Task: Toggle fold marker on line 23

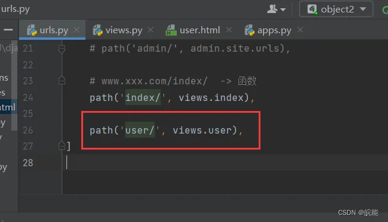Action: tap(62, 81)
